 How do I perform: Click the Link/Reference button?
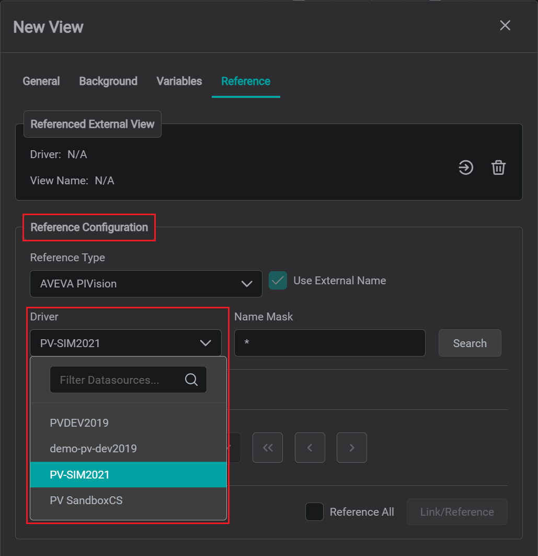pyautogui.click(x=457, y=511)
